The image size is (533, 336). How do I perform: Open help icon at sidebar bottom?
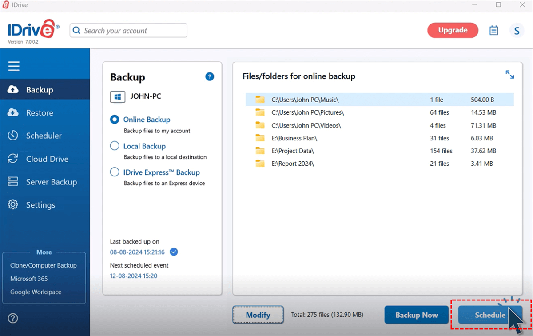[13, 318]
